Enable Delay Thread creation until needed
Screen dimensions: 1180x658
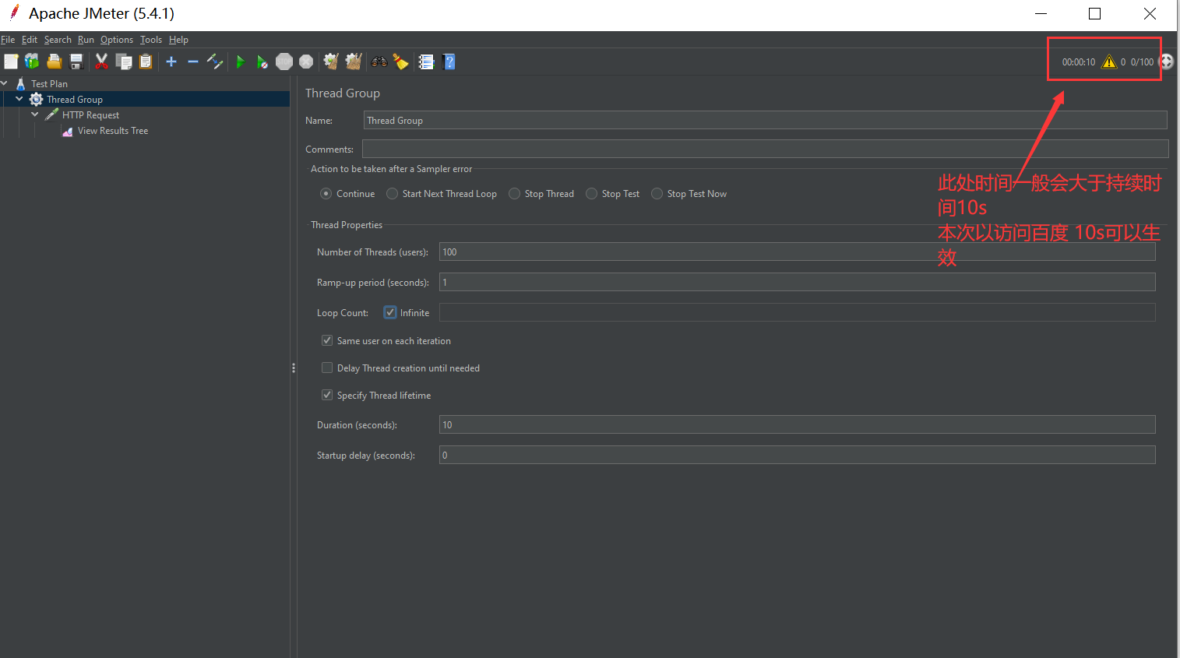[x=327, y=368]
